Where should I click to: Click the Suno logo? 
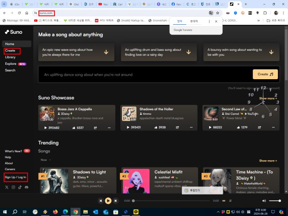click(x=13, y=32)
